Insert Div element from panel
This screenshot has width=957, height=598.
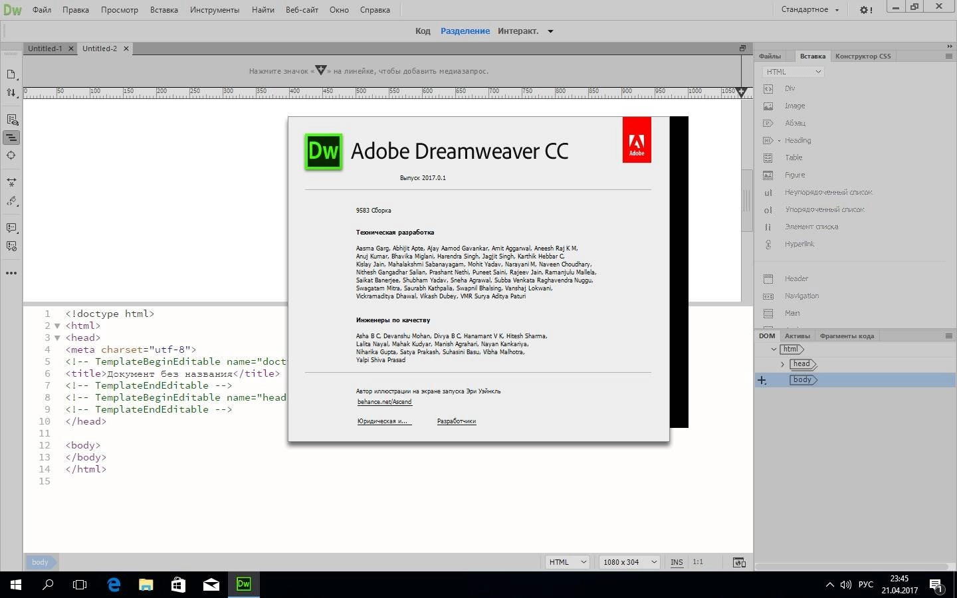[x=790, y=88]
